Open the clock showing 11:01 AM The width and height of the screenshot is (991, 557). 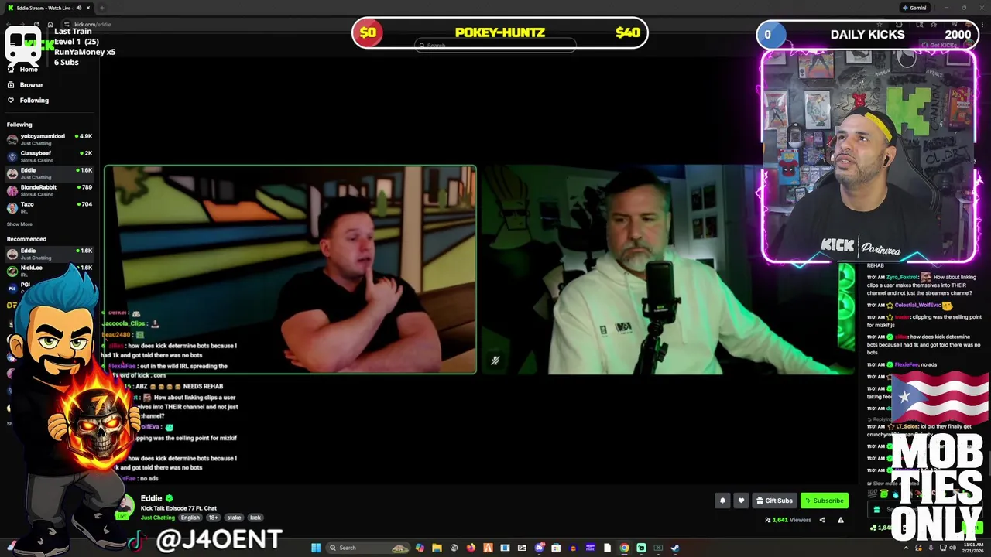(973, 548)
